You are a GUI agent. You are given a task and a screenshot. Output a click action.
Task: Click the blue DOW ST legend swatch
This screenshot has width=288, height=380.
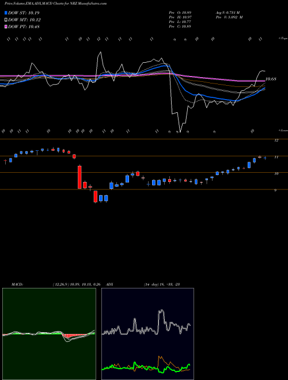pyautogui.click(x=6, y=13)
